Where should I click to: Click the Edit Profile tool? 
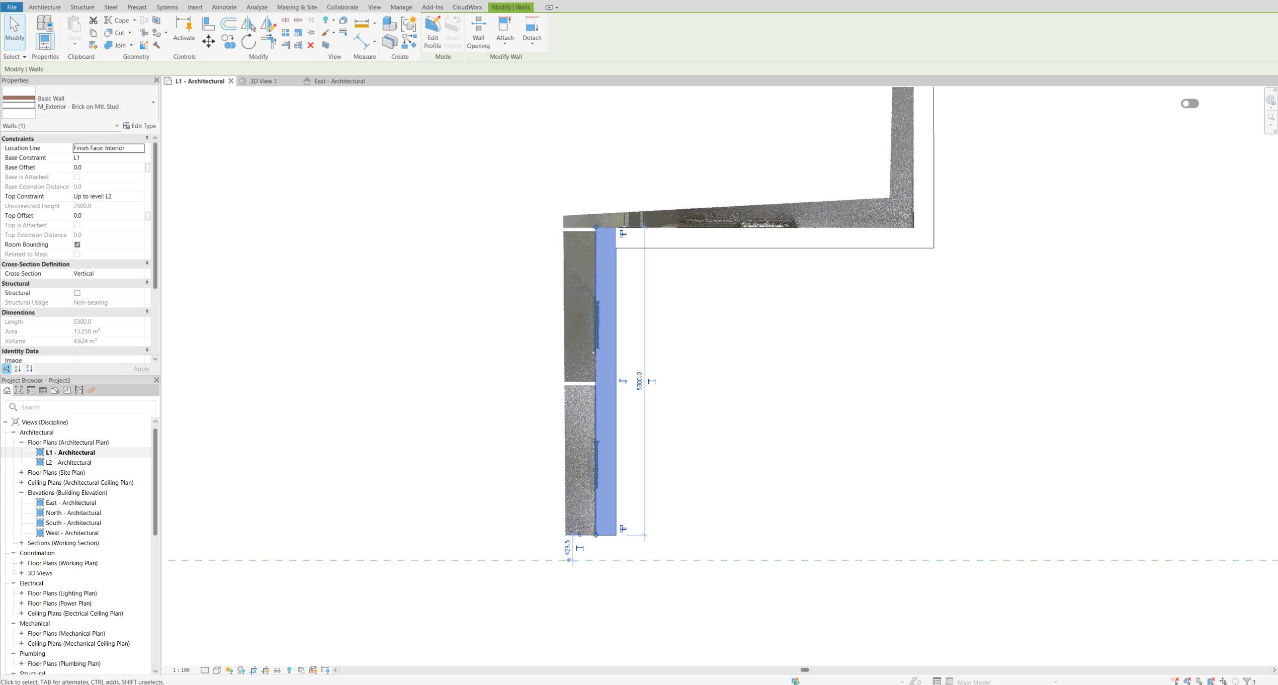tap(432, 32)
